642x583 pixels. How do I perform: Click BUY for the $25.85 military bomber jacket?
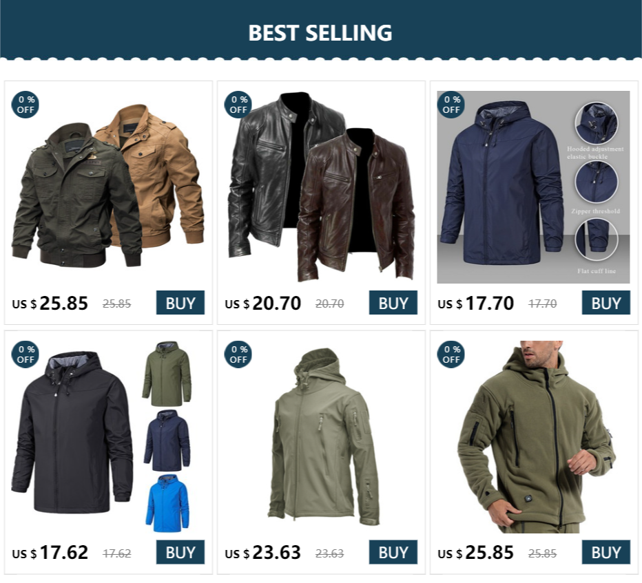180,302
